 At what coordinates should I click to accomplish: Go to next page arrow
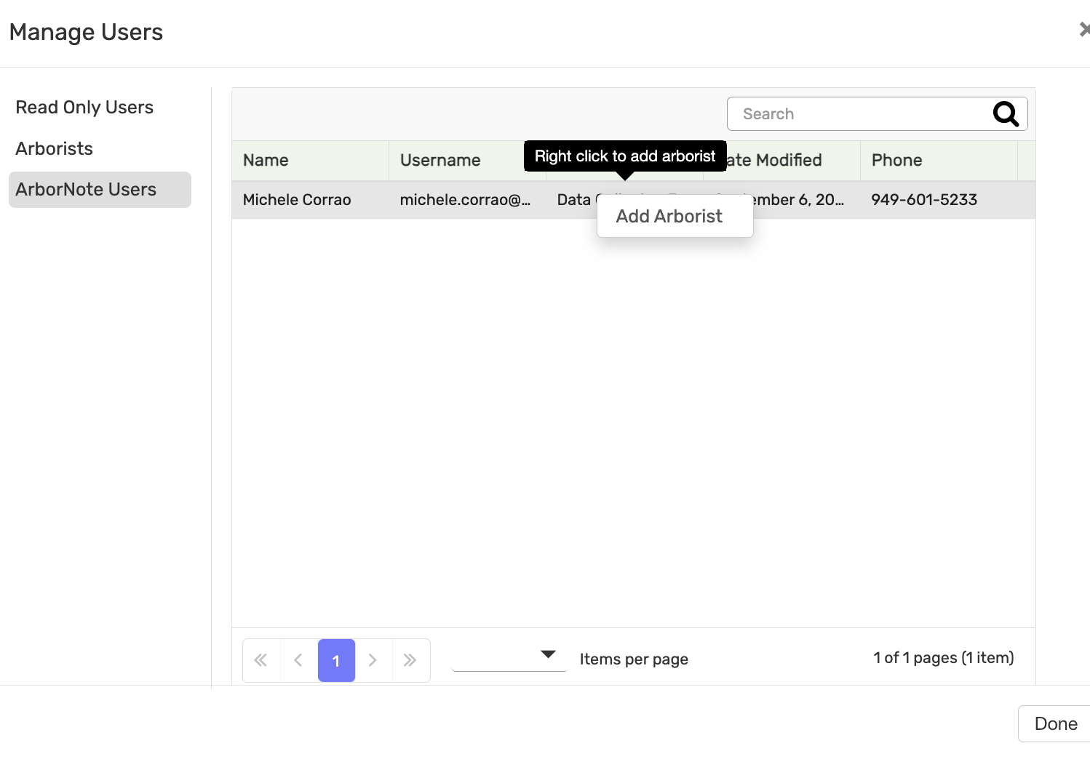pos(373,660)
